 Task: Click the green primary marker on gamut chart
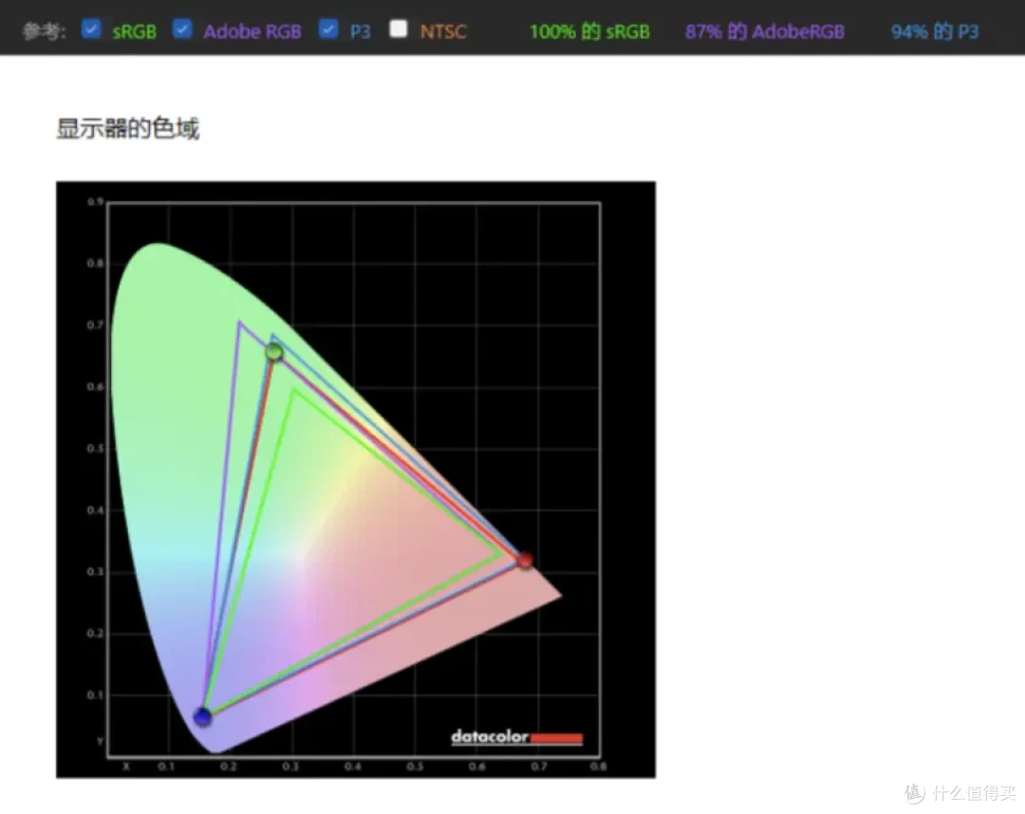(274, 352)
